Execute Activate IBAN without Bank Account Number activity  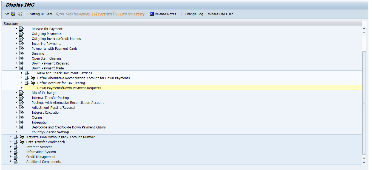pos(22,137)
